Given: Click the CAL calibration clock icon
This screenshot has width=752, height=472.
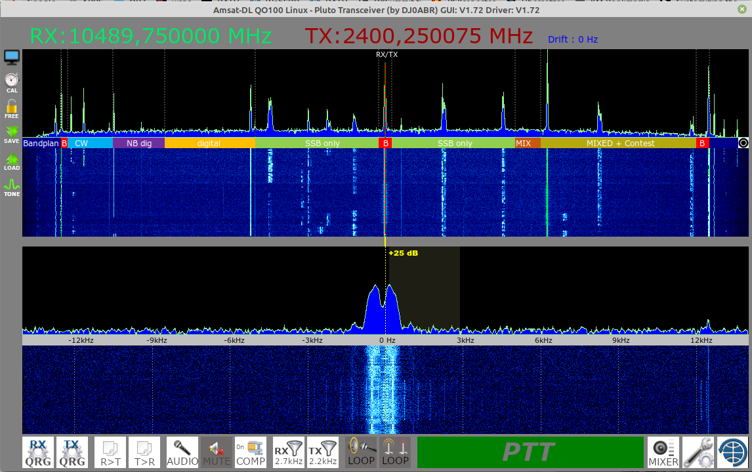Looking at the screenshot, I should (12, 83).
